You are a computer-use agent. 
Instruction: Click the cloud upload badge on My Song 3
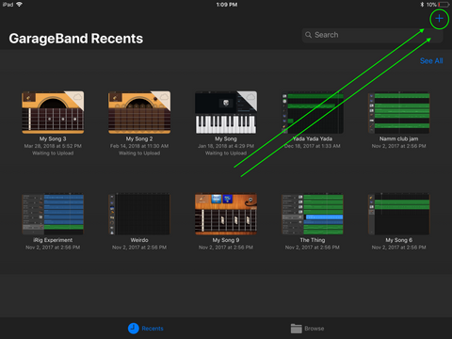77,97
